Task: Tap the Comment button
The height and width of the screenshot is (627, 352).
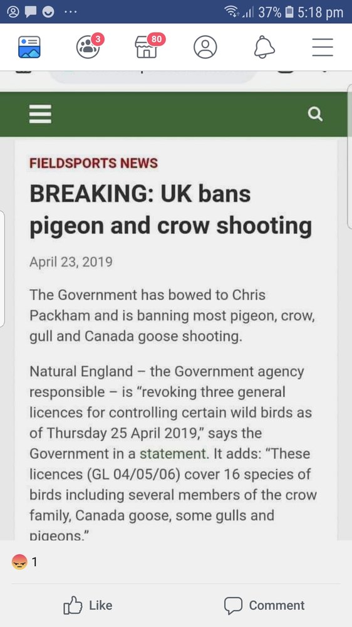Action: [264, 606]
